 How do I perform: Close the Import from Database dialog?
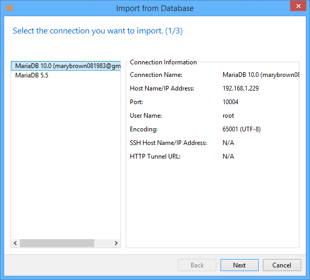tap(298, 6)
